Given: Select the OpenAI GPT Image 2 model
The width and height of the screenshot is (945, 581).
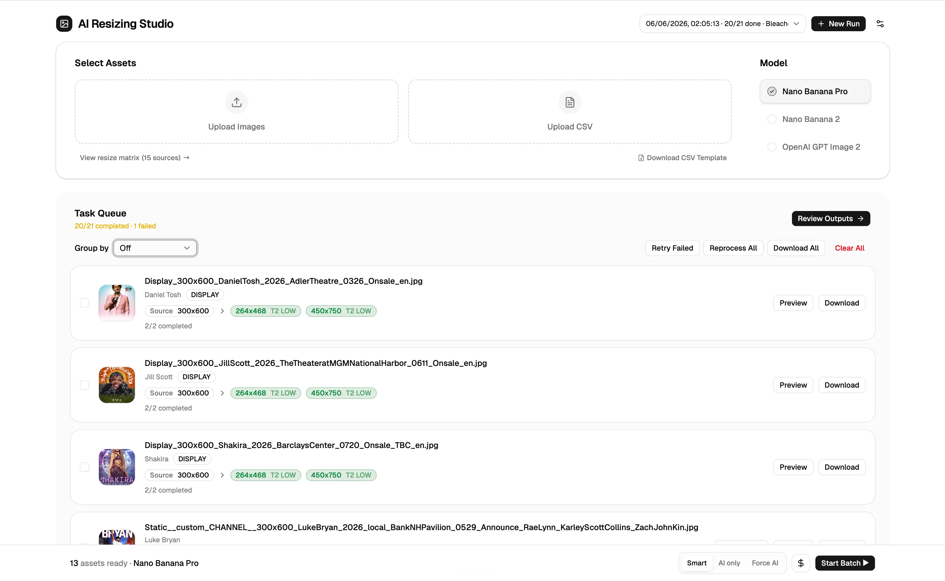Looking at the screenshot, I should pos(815,147).
